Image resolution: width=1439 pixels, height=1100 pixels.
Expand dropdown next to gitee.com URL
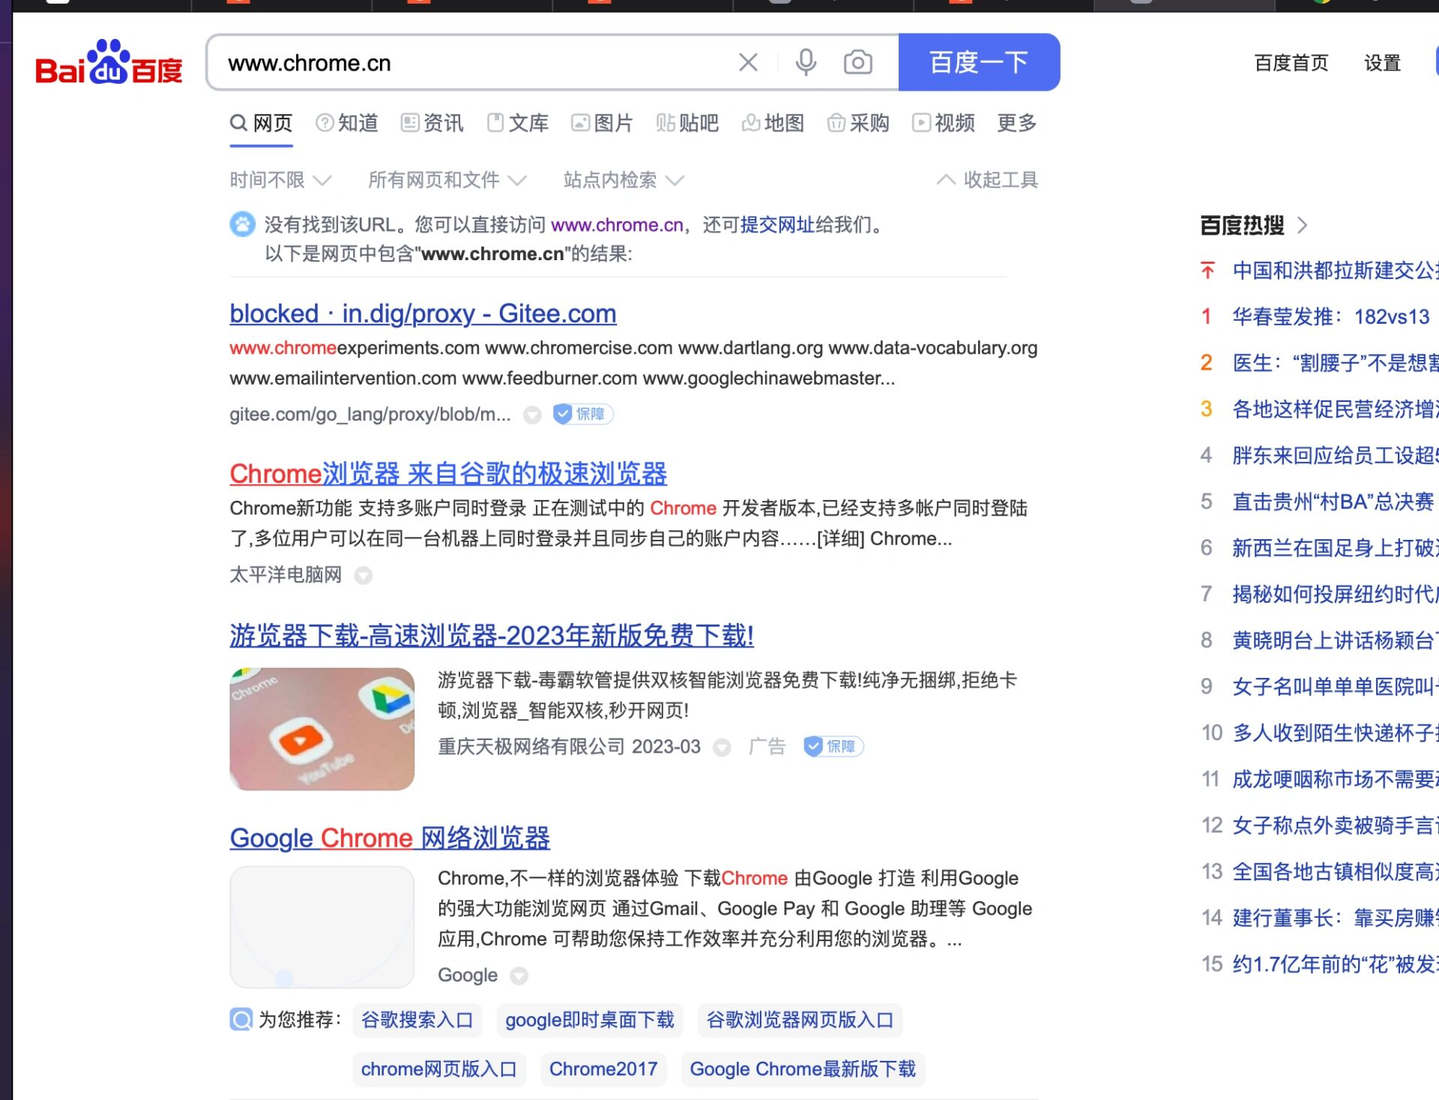532,415
